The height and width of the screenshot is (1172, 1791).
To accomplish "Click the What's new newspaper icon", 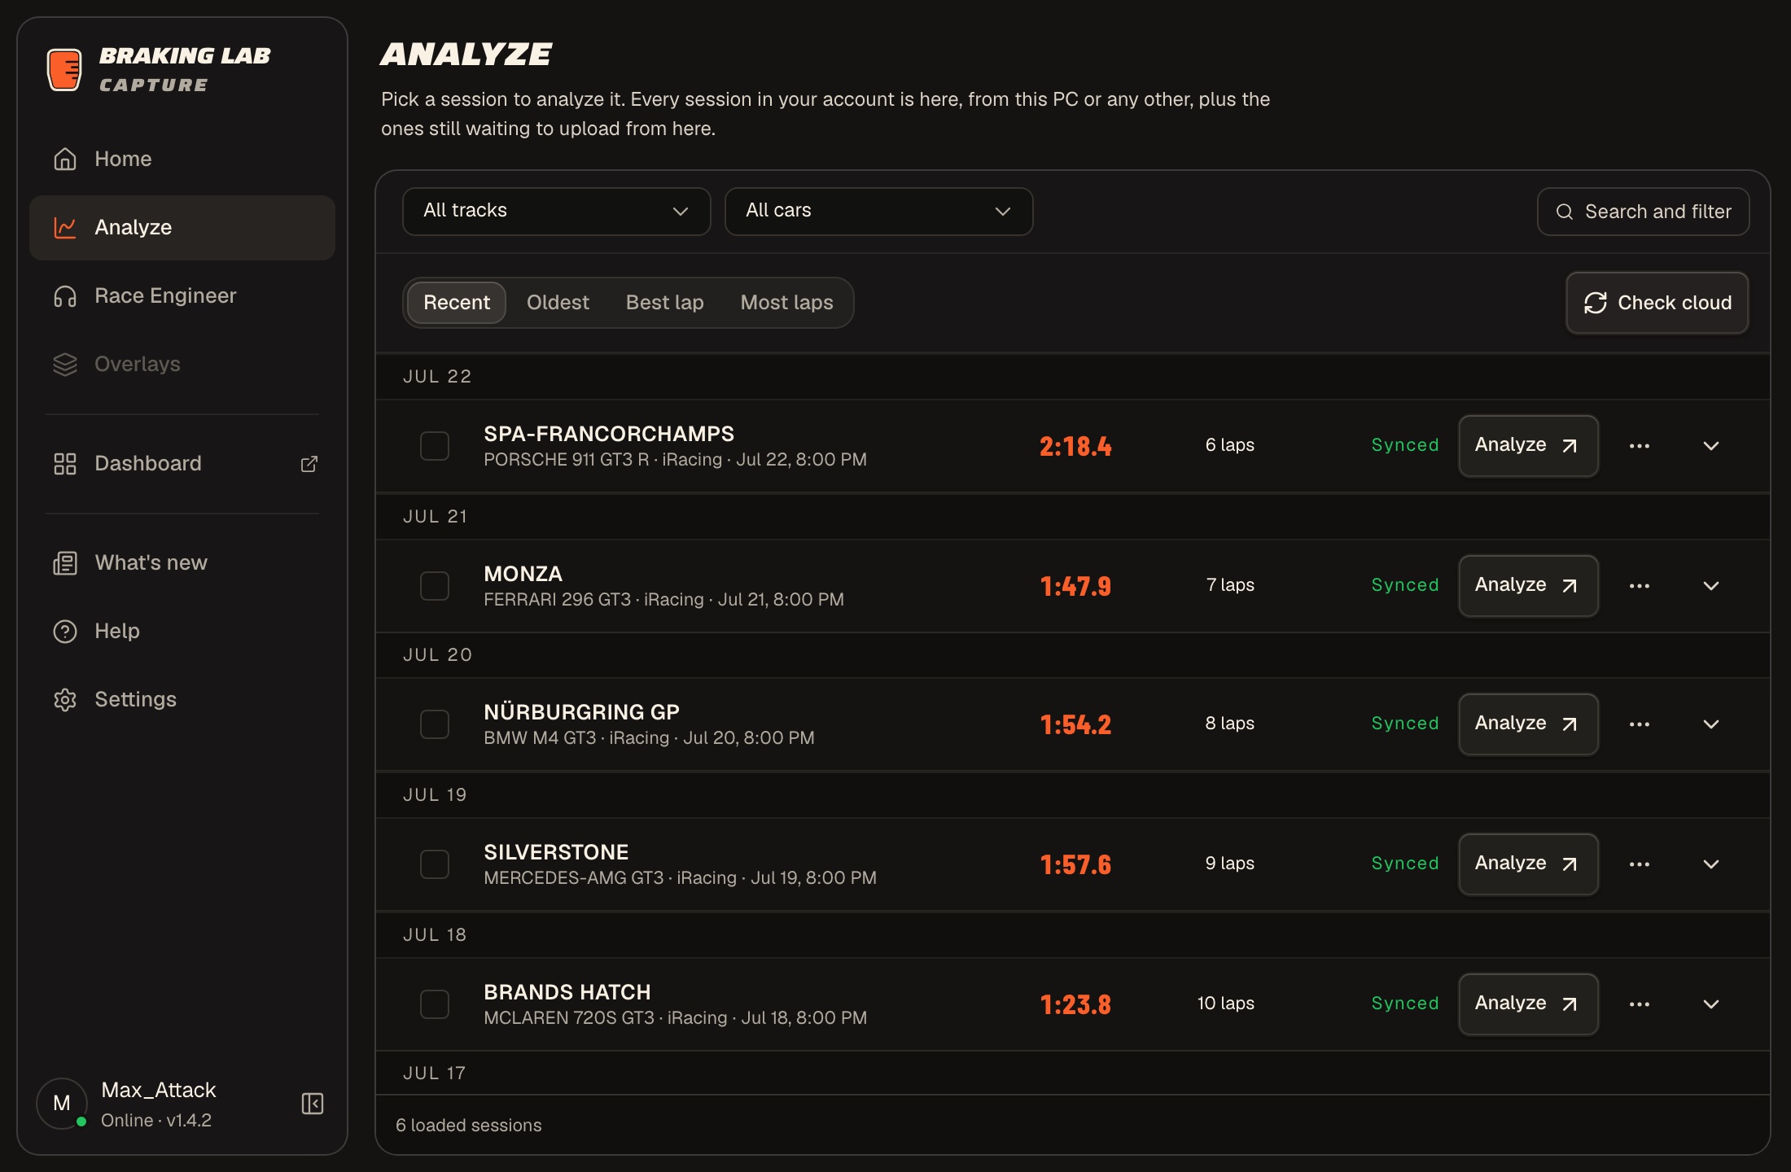I will click(65, 562).
